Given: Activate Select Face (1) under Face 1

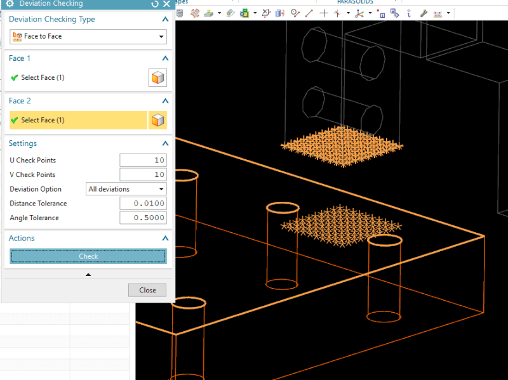Looking at the screenshot, I should tap(43, 77).
